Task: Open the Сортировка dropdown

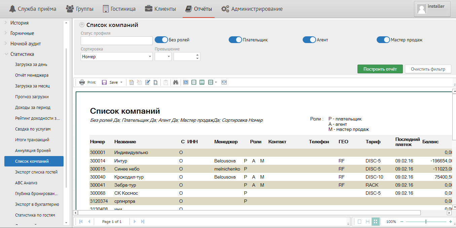Action: point(117,56)
